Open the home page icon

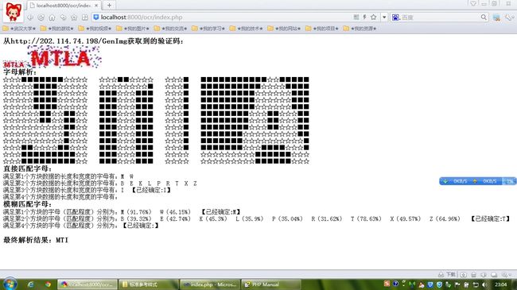(52, 17)
